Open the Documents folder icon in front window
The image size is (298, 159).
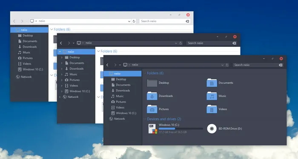[212, 83]
